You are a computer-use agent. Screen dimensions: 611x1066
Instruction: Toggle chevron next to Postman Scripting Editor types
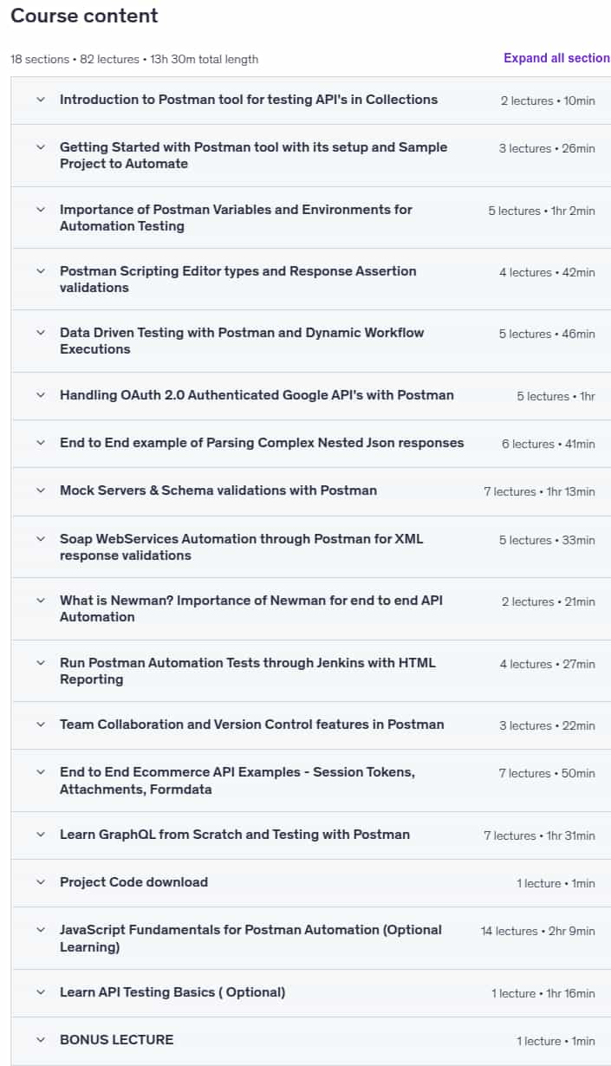tap(40, 271)
